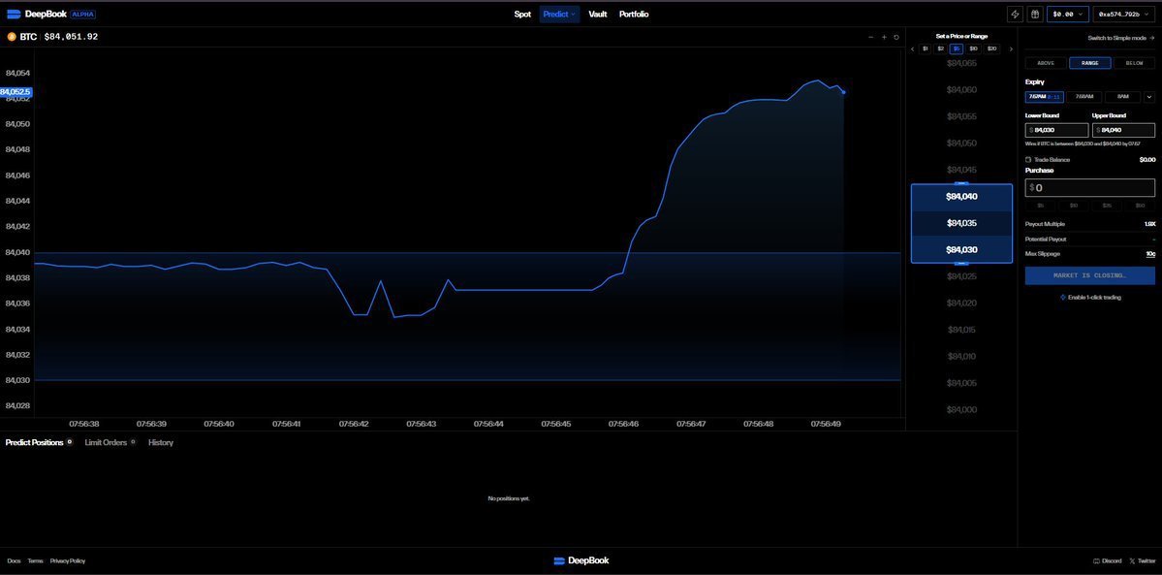Click right arrow beside price step options
Image resolution: width=1162 pixels, height=575 pixels.
point(1011,49)
